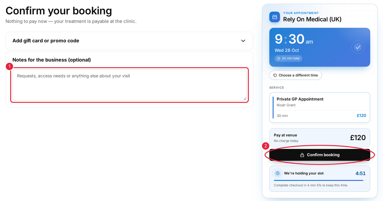This screenshot has width=383, height=201.
Task: Click the Confirm your booking heading
Action: click(59, 11)
